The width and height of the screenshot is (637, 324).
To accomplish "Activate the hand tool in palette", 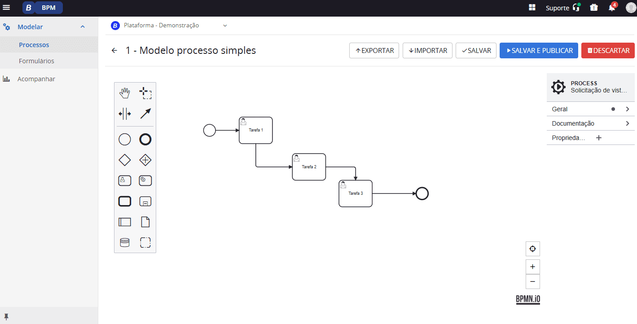I will [125, 93].
